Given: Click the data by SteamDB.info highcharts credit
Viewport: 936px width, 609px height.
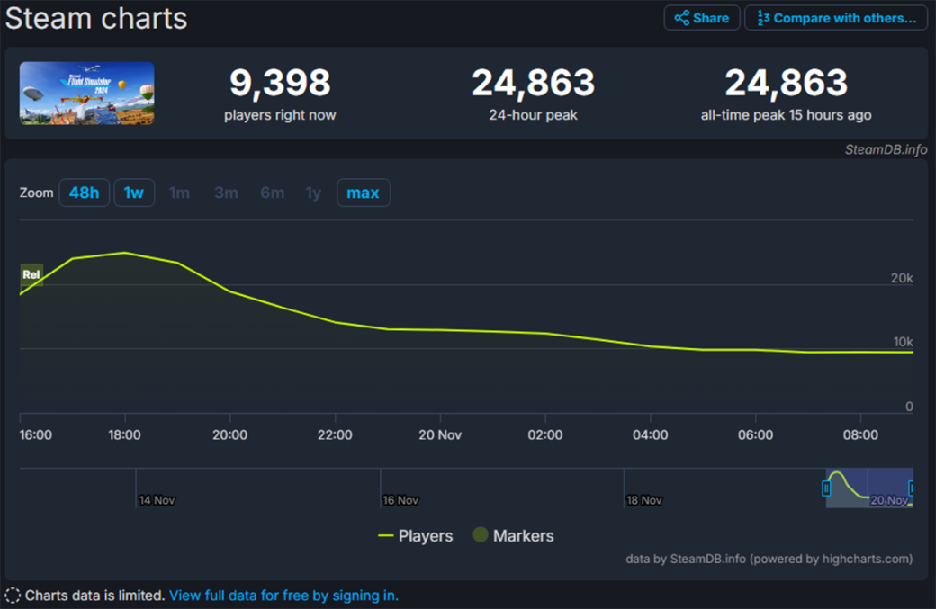Looking at the screenshot, I should (769, 559).
